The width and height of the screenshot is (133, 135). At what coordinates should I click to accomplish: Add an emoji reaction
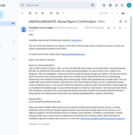pyautogui.click(x=114, y=28)
